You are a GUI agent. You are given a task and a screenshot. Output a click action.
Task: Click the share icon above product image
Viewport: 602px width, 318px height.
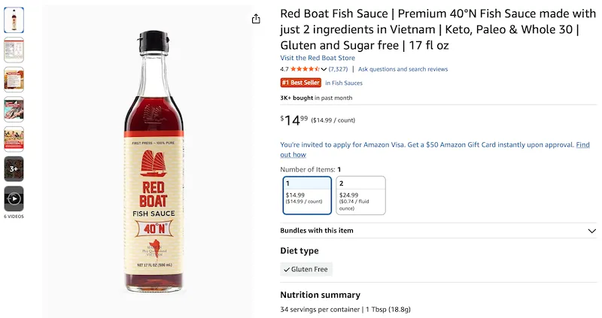pos(256,19)
